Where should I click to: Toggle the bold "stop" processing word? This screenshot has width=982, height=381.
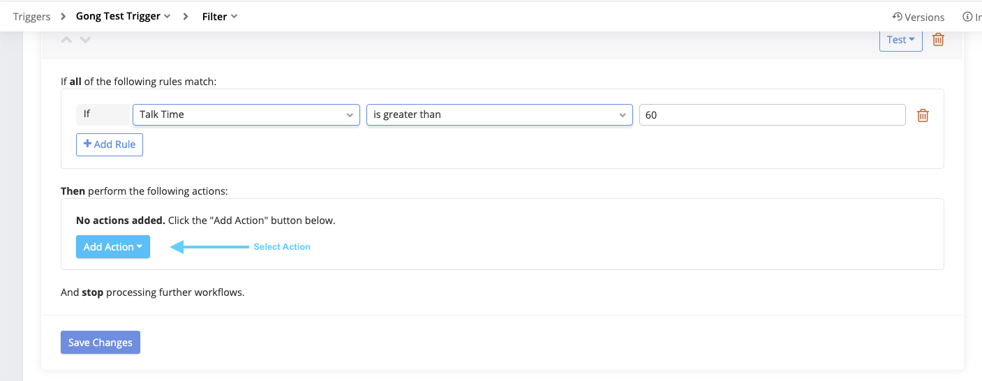tap(92, 292)
